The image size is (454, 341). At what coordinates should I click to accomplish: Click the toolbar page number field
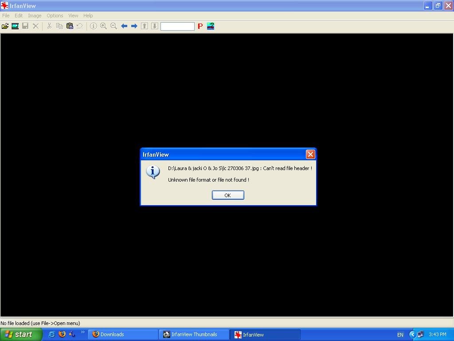[x=177, y=26]
